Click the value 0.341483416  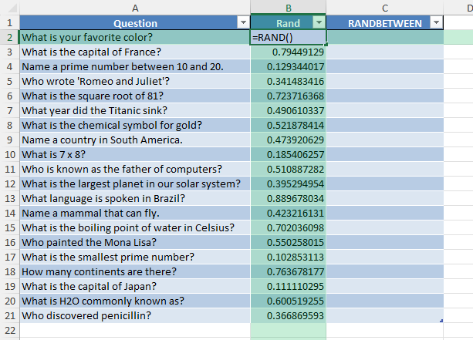[x=296, y=82]
